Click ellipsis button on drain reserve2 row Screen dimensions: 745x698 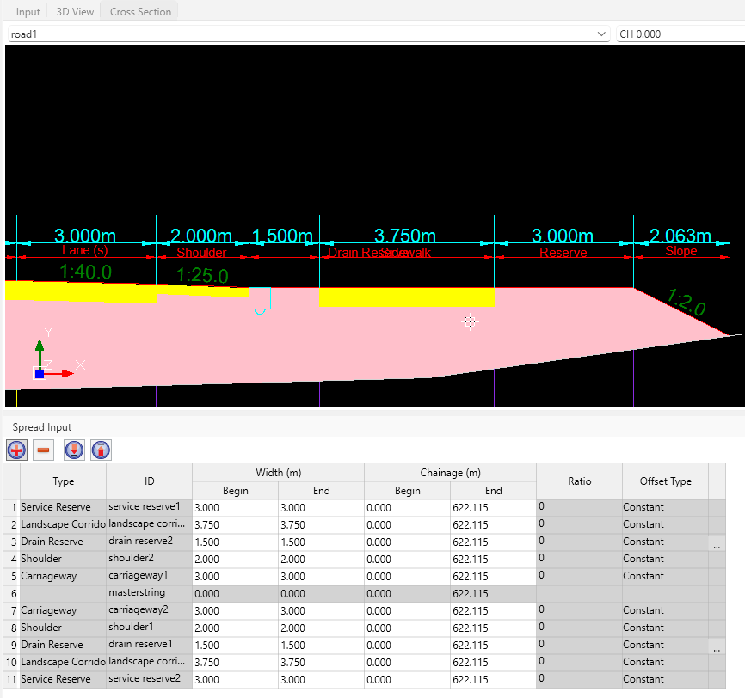[x=717, y=542]
